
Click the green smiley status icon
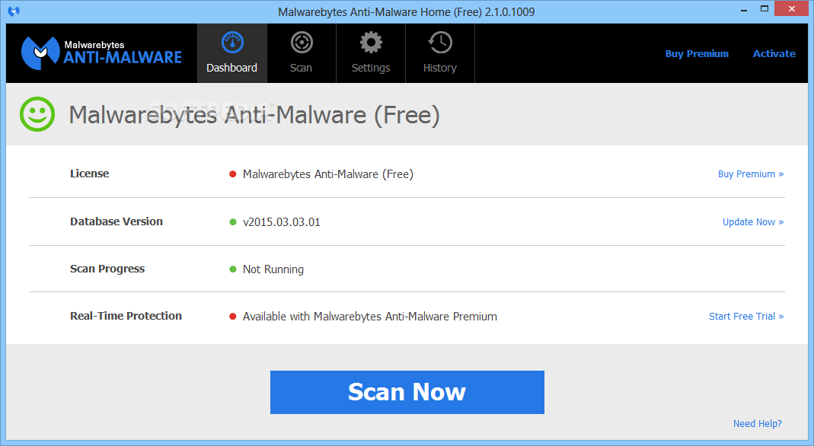tap(37, 115)
